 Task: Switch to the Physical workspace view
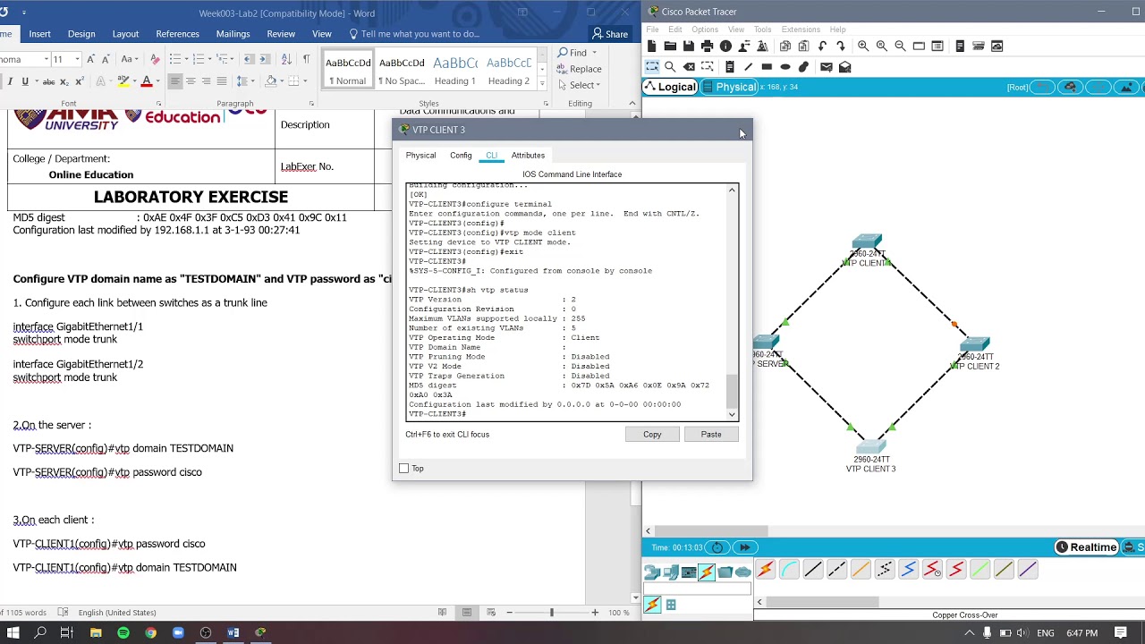(x=730, y=87)
